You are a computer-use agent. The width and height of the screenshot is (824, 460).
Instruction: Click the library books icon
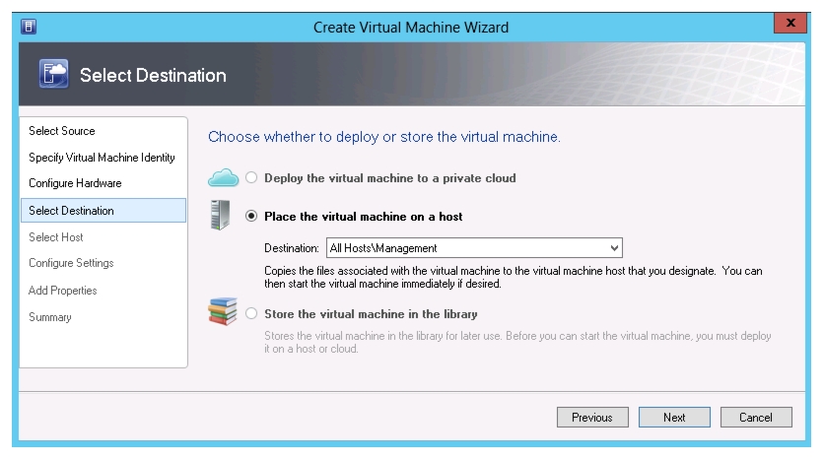coord(223,311)
